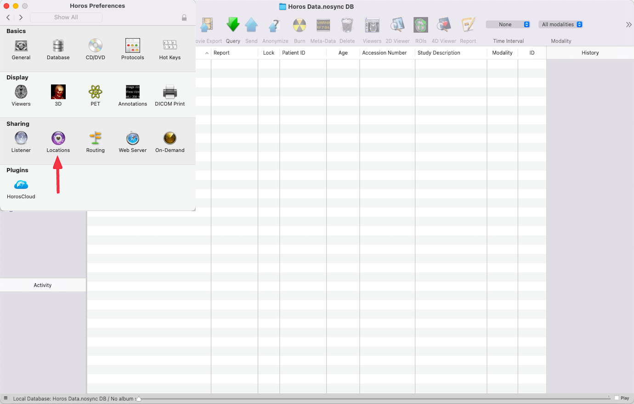Click the Burn toolbar icon
This screenshot has height=404, width=634.
299,25
